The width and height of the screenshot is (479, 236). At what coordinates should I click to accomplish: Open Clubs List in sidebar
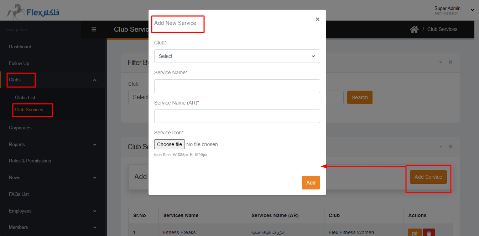click(x=25, y=97)
